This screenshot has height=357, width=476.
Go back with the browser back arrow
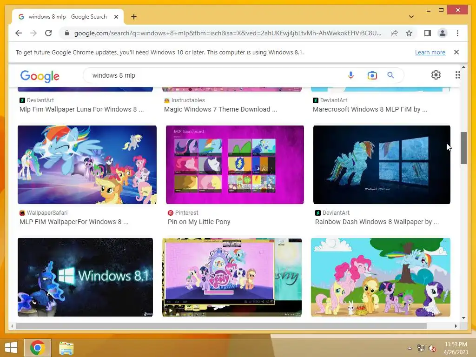click(19, 33)
